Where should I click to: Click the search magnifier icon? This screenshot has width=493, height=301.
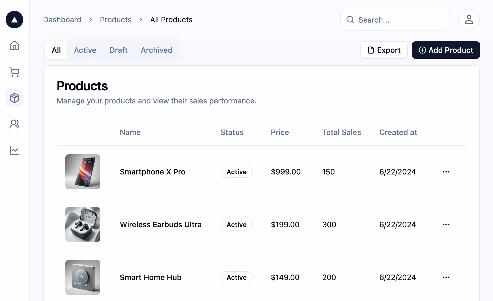[350, 20]
